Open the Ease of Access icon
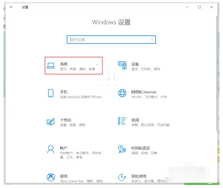The height and width of the screenshot is (188, 223). [x=122, y=177]
